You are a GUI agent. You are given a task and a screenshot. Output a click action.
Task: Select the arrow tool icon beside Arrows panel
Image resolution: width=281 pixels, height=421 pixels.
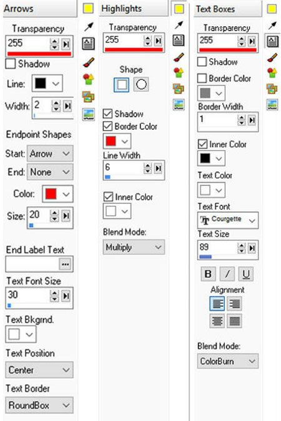coord(89,26)
